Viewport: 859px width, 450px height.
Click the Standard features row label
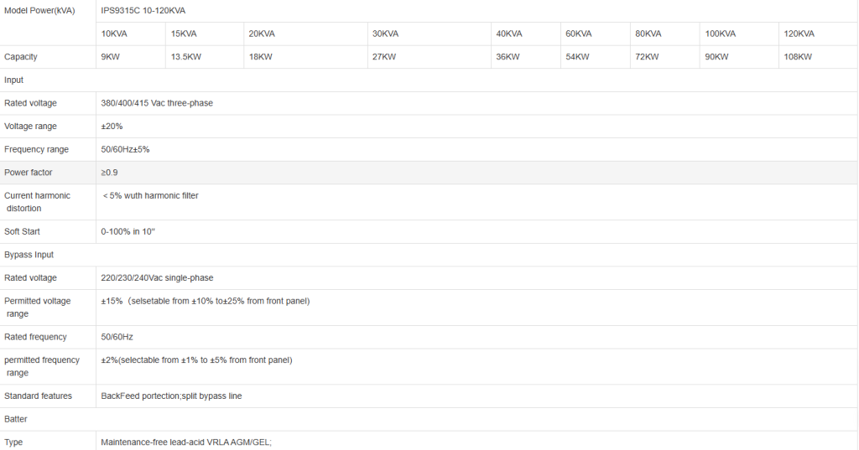click(38, 396)
